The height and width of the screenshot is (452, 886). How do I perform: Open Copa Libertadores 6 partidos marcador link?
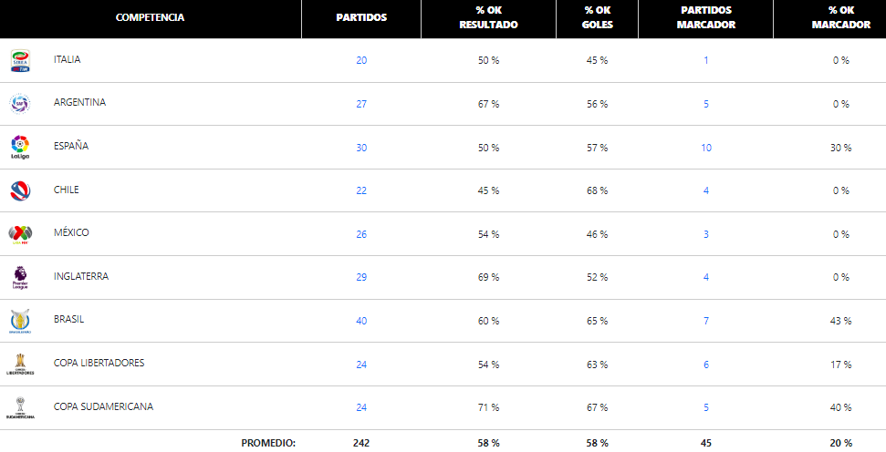pyautogui.click(x=706, y=365)
